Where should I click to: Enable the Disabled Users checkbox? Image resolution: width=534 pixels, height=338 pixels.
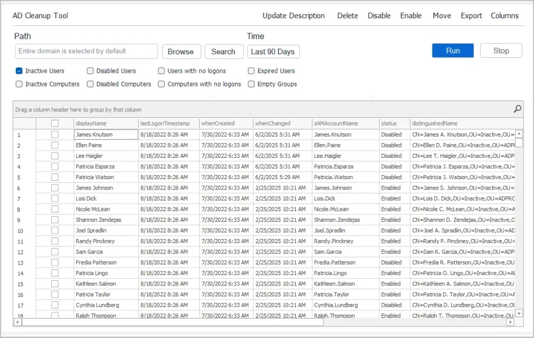pos(90,71)
